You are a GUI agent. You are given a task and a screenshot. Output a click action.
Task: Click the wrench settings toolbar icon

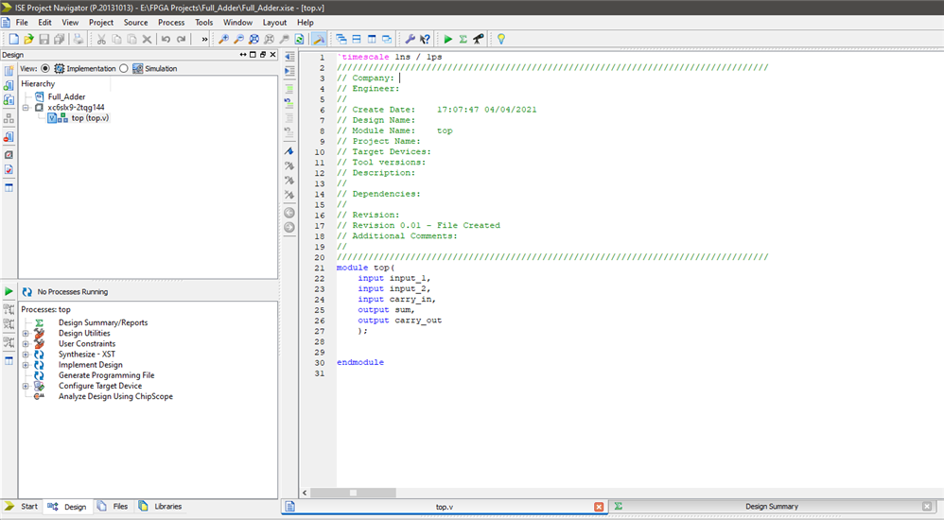[x=410, y=39]
